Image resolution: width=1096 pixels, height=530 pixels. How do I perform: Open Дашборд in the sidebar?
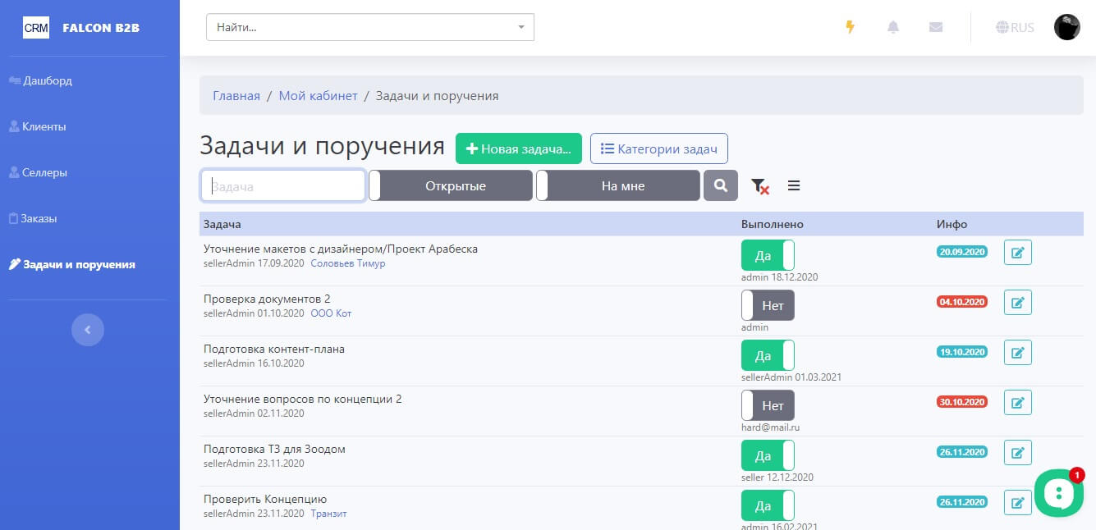point(40,80)
